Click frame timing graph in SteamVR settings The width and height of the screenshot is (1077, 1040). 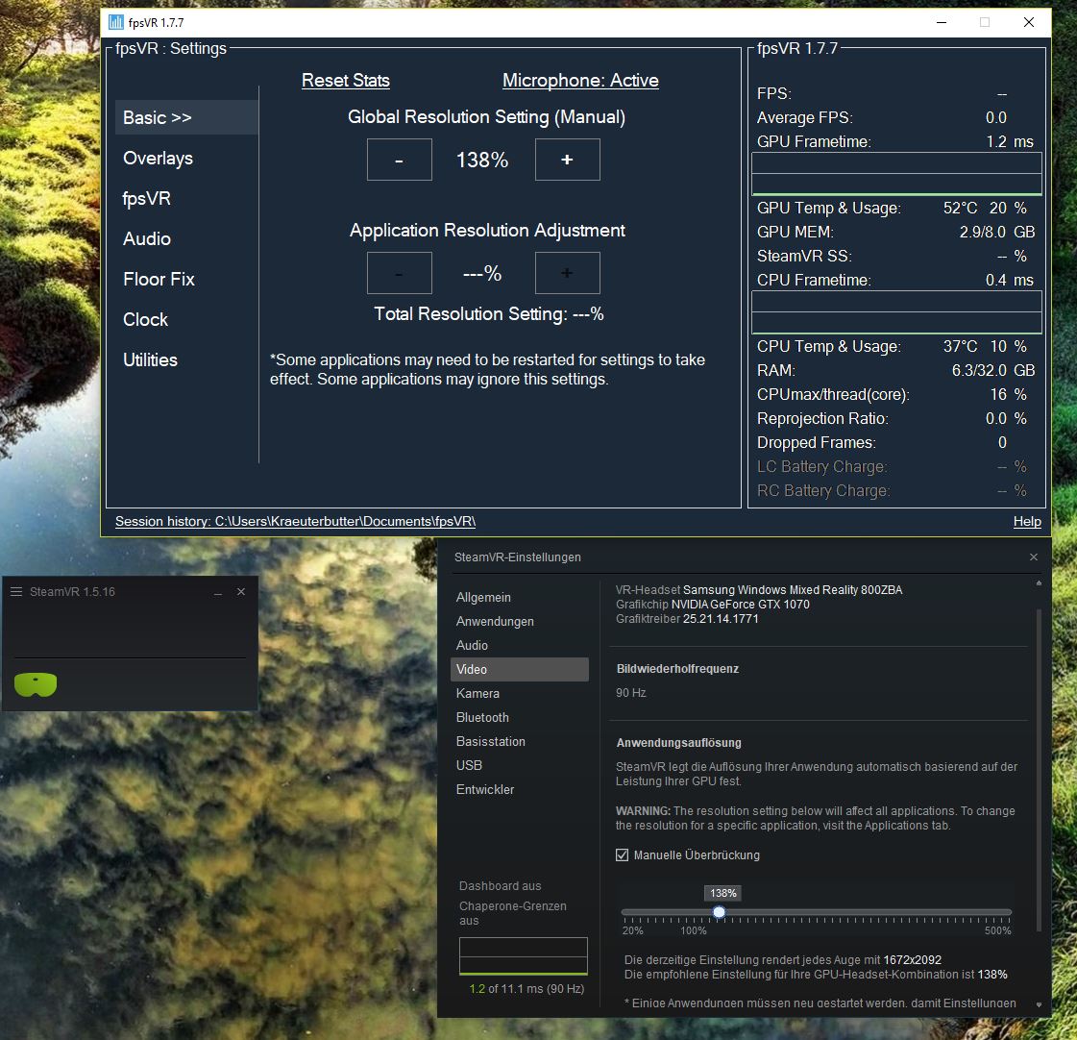point(524,956)
